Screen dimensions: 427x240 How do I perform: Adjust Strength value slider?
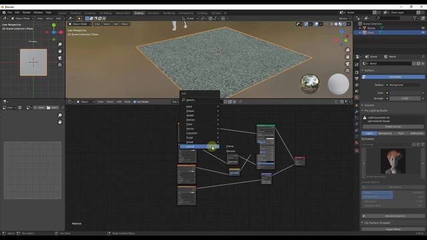(405, 98)
